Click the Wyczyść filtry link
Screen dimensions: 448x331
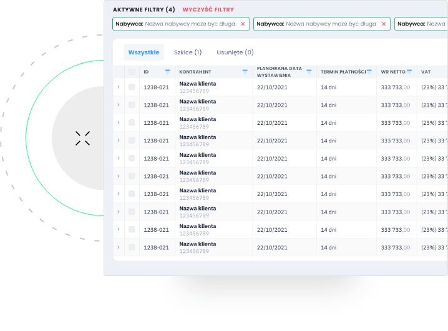(208, 10)
